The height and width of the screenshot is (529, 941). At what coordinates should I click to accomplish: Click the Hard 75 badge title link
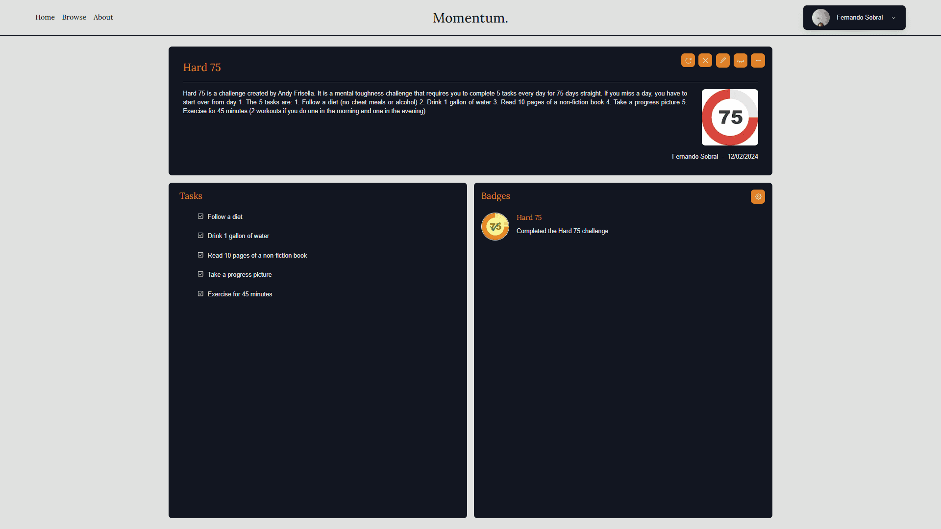529,217
